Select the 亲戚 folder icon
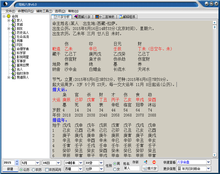Viewport: 220px width, 174px height. click(x=13, y=25)
